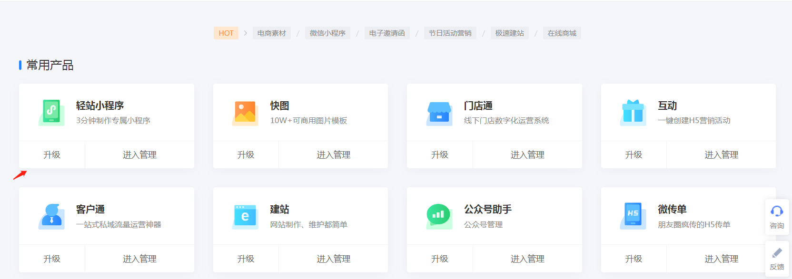
Task: Click 升级 under 微传单
Action: (x=634, y=259)
